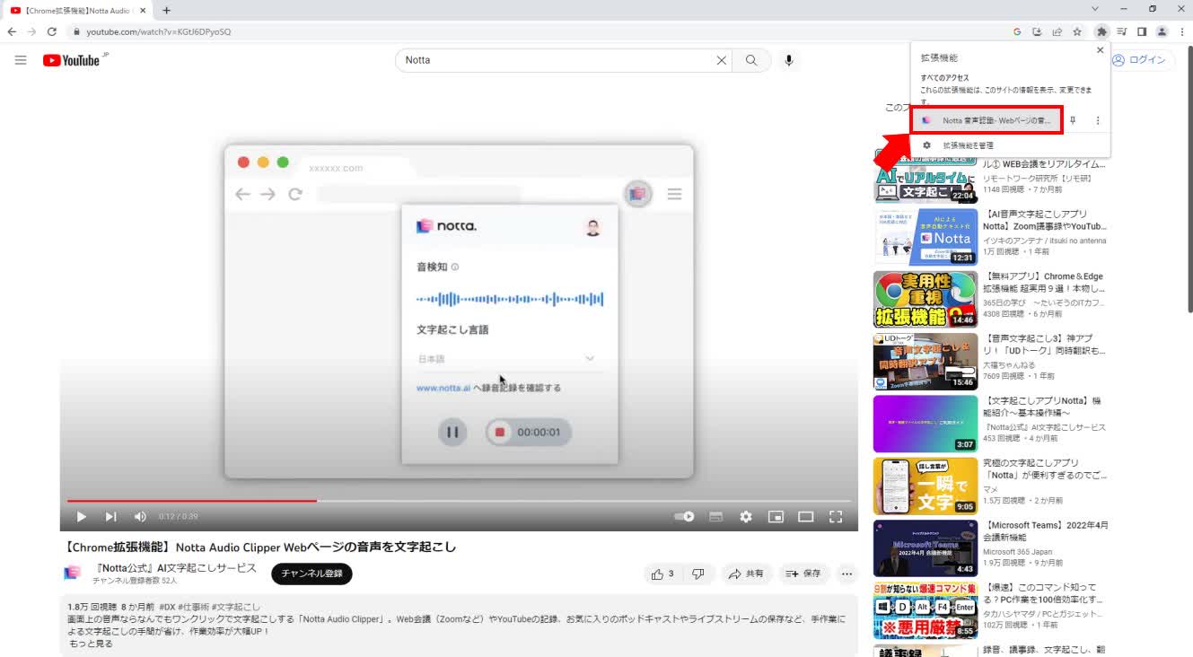
Task: Open thumbnail with 9:05 duration
Action: pos(925,486)
